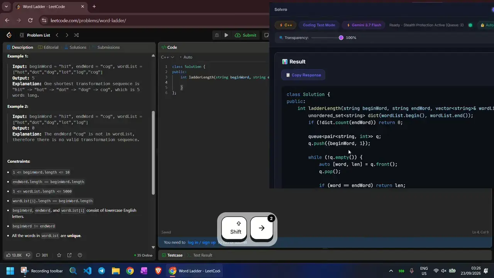494x278 pixels.
Task: Like the problem with thumbs-up 13.8K
Action: point(14,255)
